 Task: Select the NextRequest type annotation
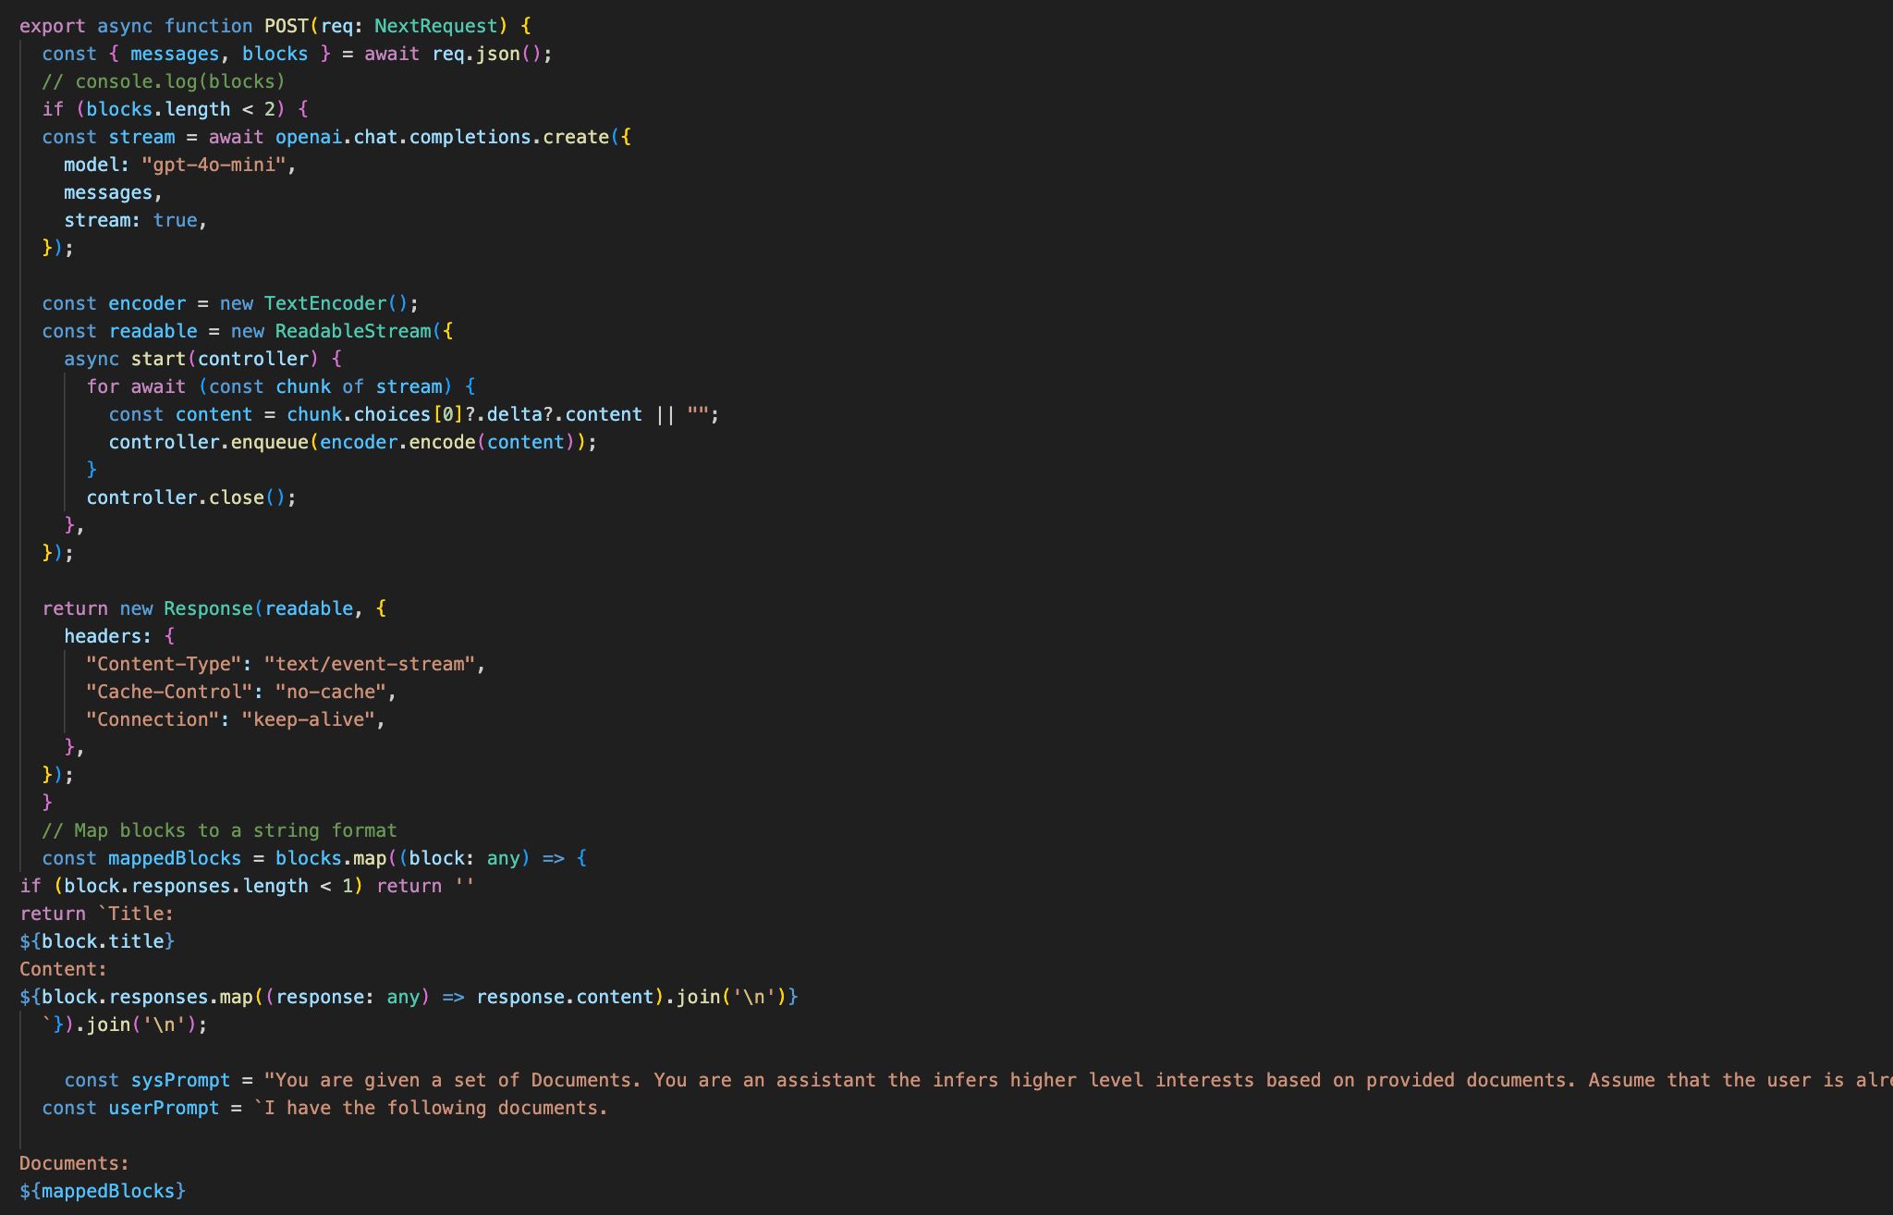[435, 26]
